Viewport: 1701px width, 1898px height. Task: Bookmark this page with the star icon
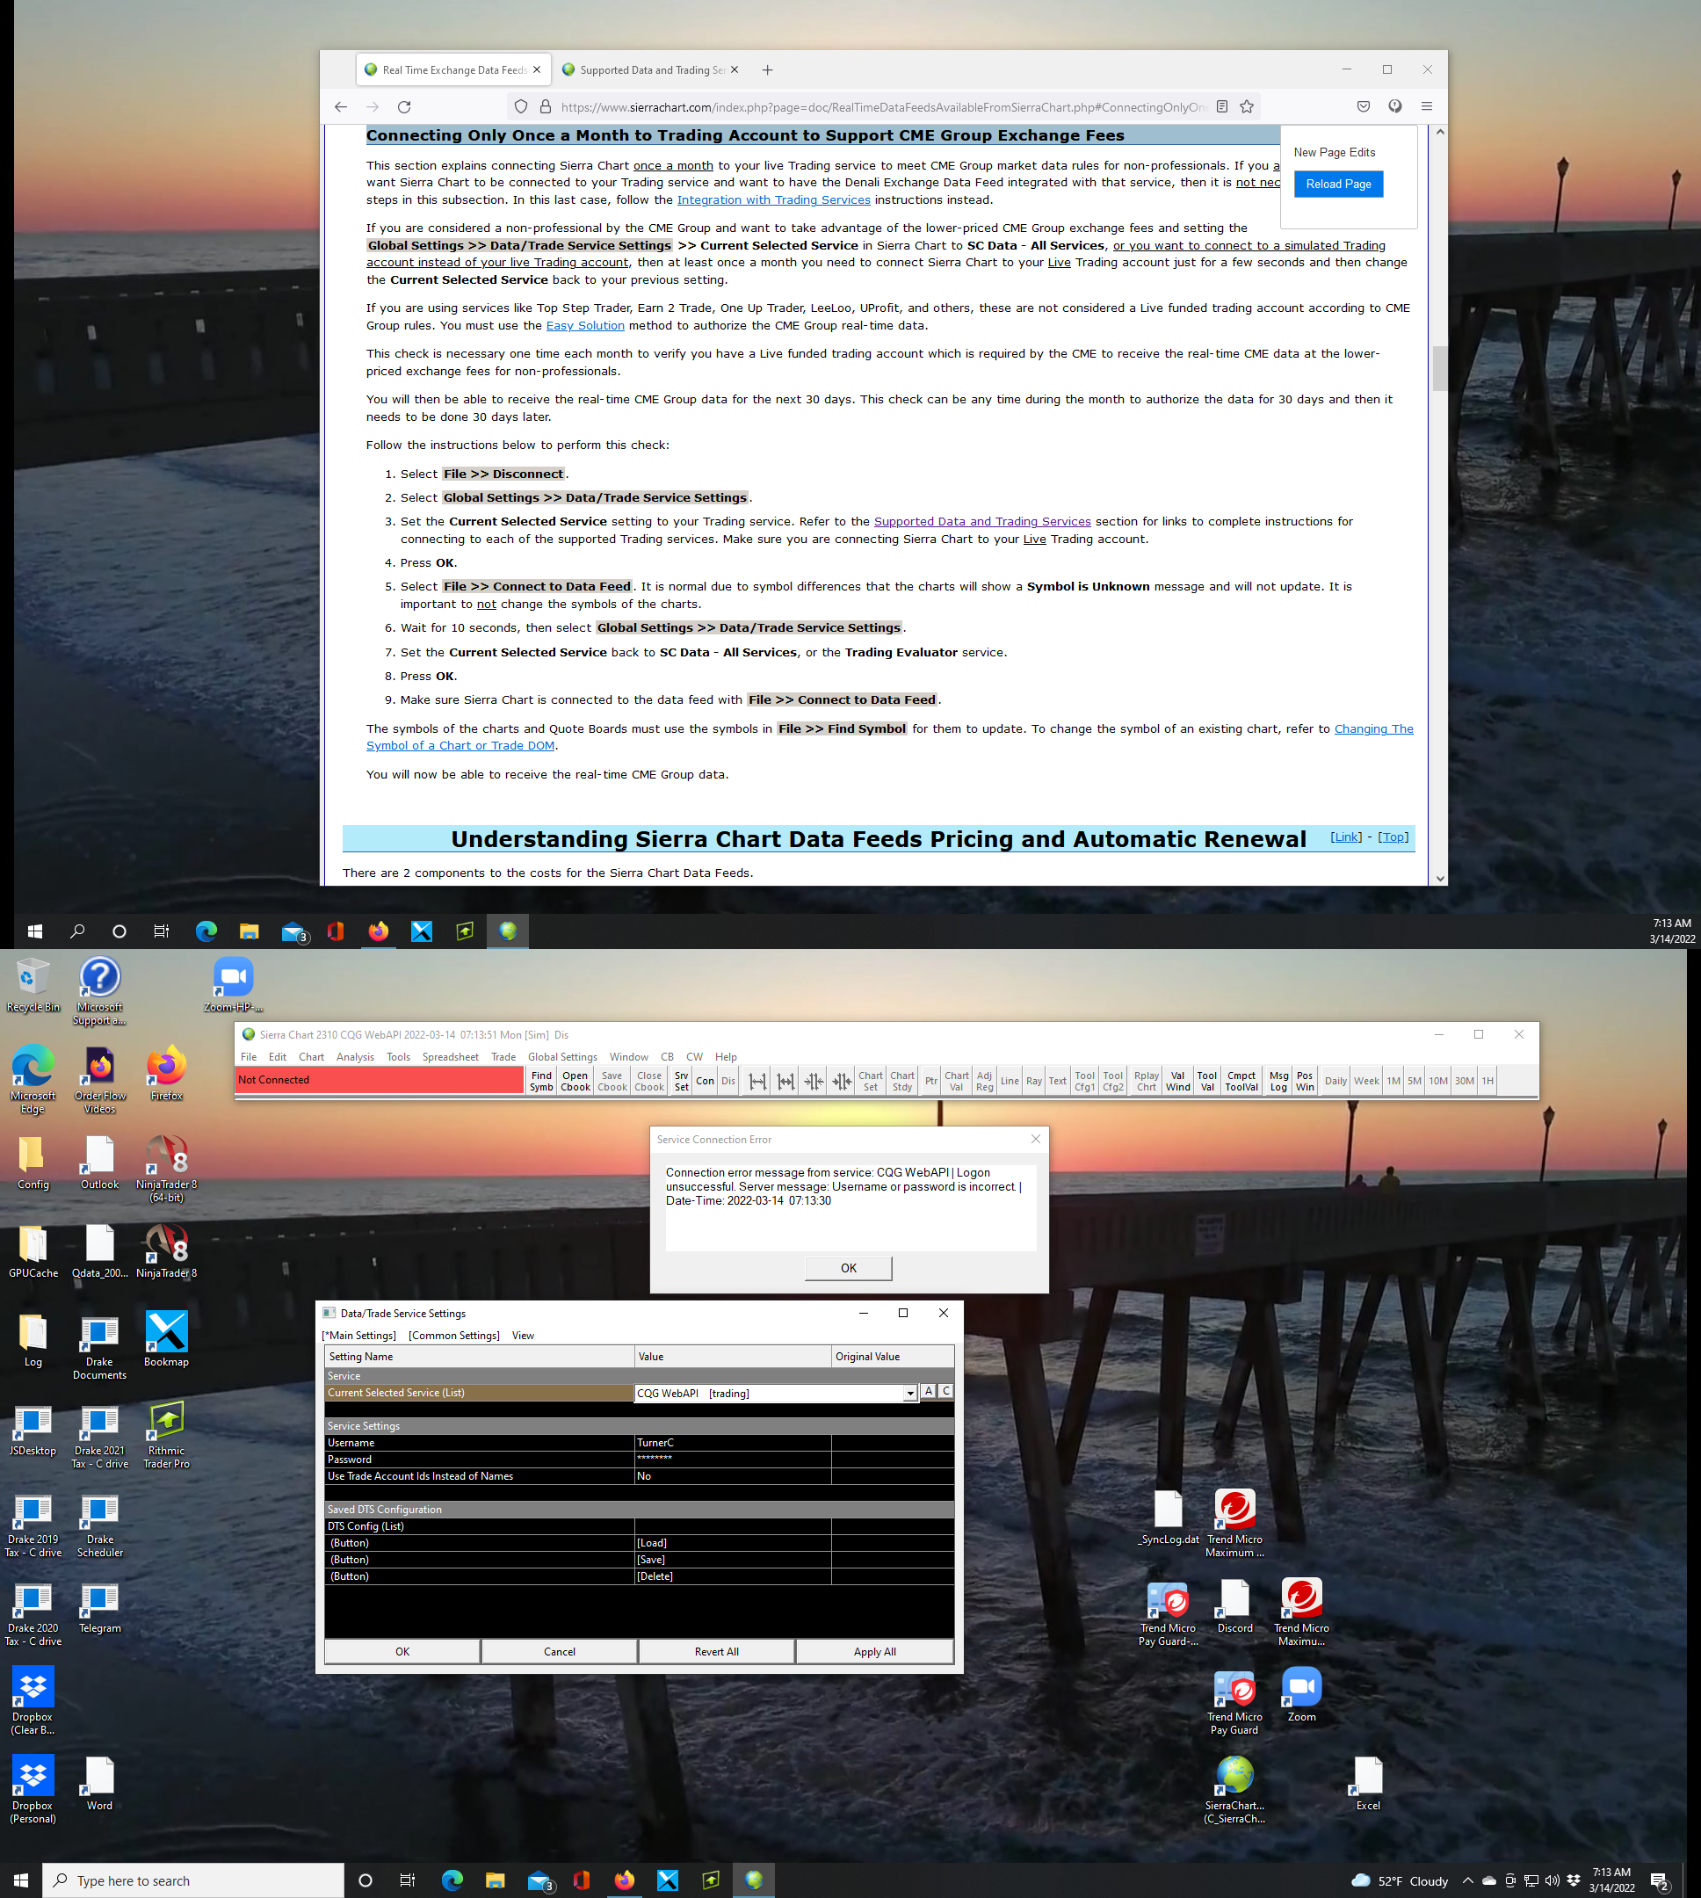(1247, 107)
